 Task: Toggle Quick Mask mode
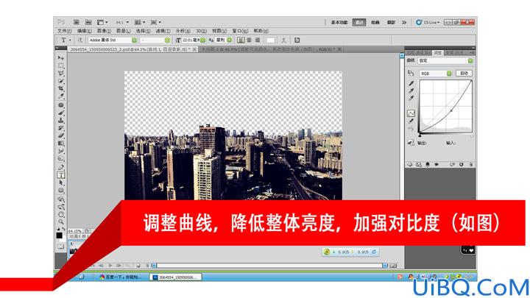tap(61, 246)
